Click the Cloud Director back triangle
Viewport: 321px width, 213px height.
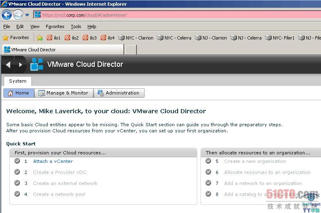pyautogui.click(x=8, y=65)
